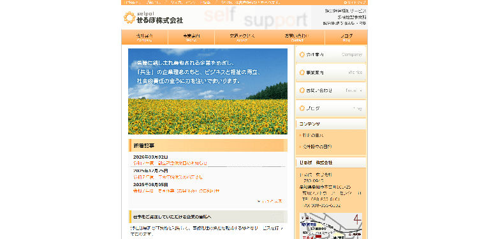Click the selpol flower logo icon
This screenshot has width=489, height=239.
click(129, 17)
